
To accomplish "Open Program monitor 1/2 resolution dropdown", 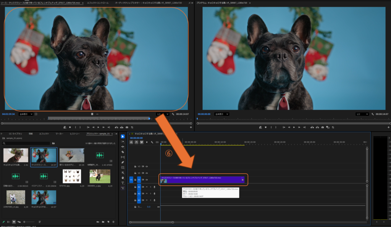I will 362,114.
